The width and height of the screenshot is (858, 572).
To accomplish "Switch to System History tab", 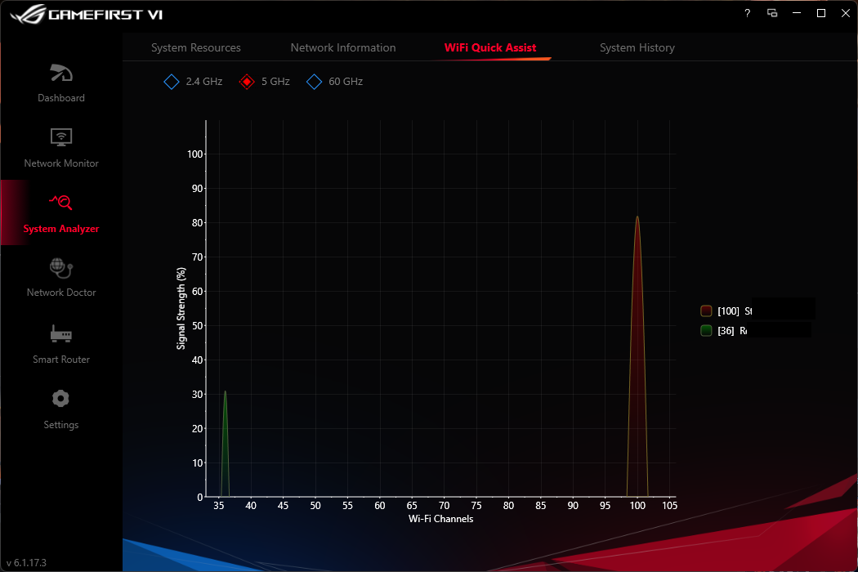I will click(637, 47).
